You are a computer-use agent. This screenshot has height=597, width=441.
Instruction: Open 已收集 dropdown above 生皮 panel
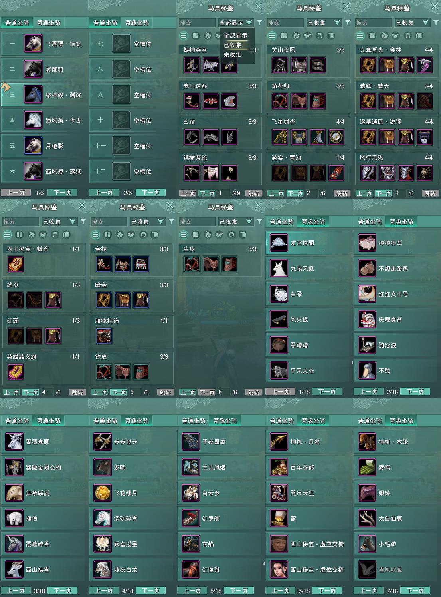pos(235,222)
